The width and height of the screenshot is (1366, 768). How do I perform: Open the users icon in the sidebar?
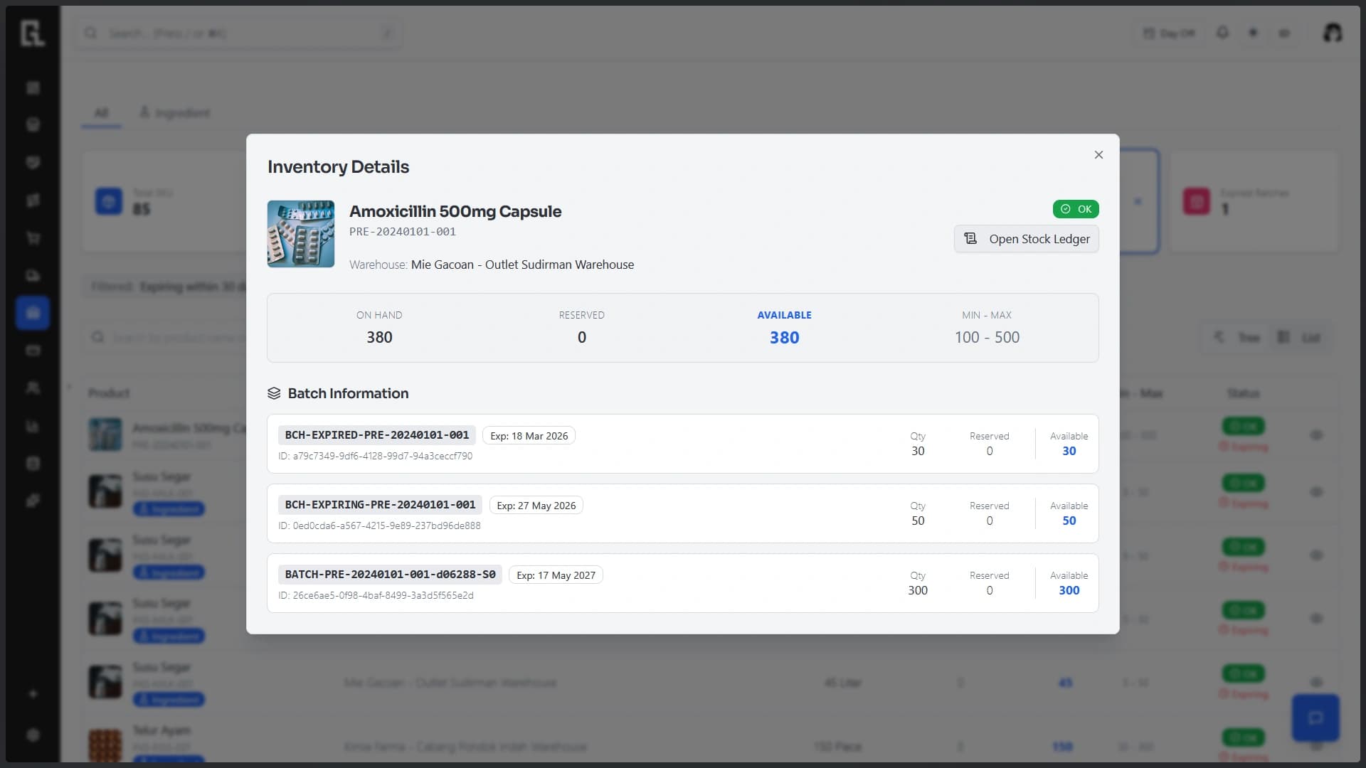pos(33,388)
